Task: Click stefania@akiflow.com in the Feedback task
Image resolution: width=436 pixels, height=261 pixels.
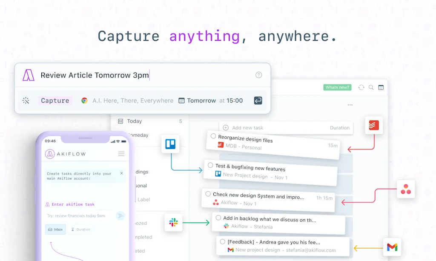Action: pos(311,250)
